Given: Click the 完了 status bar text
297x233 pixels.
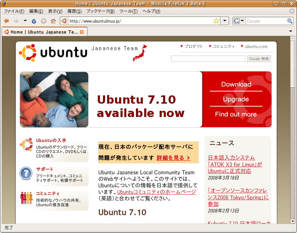Looking at the screenshot, I should pos(9,228).
